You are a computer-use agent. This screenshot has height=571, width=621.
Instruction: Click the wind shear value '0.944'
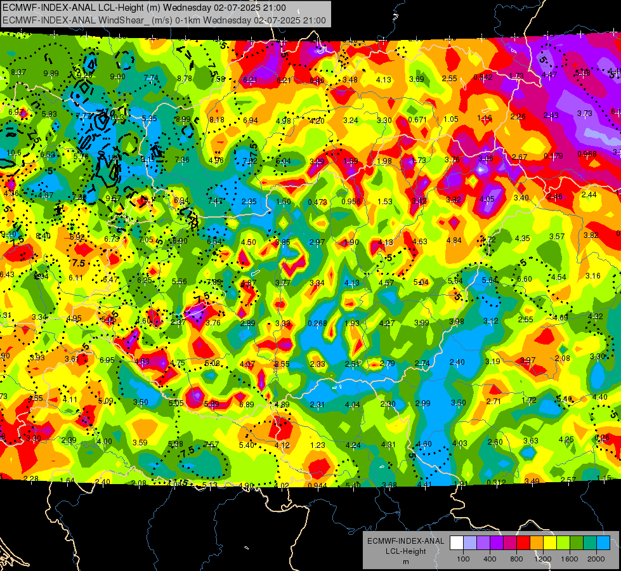click(x=317, y=485)
